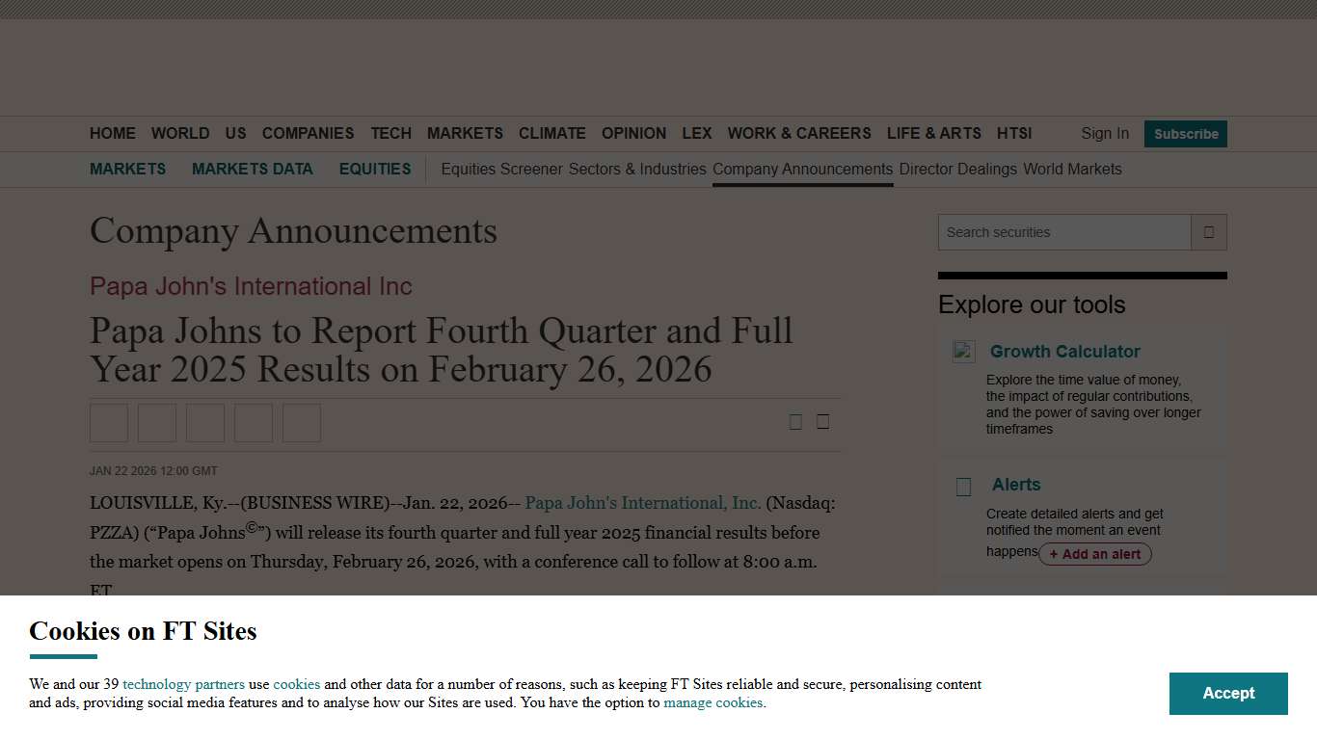Viewport: 1317px width, 740px height.
Task: Click the print article icon
Action: [822, 421]
